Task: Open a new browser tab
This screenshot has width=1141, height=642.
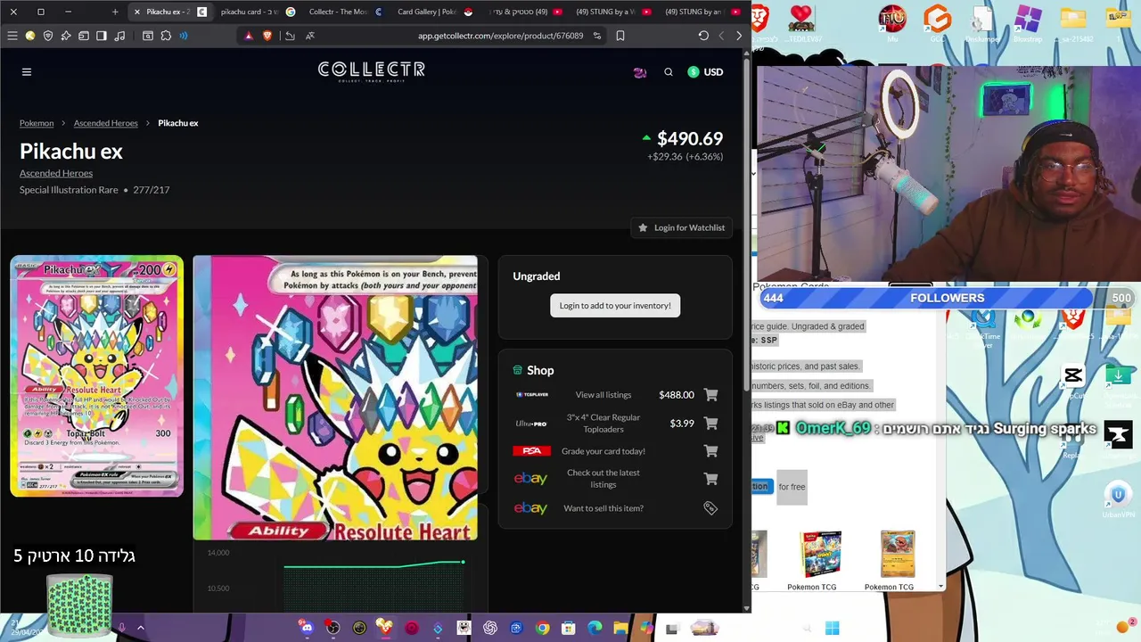Action: [x=115, y=12]
